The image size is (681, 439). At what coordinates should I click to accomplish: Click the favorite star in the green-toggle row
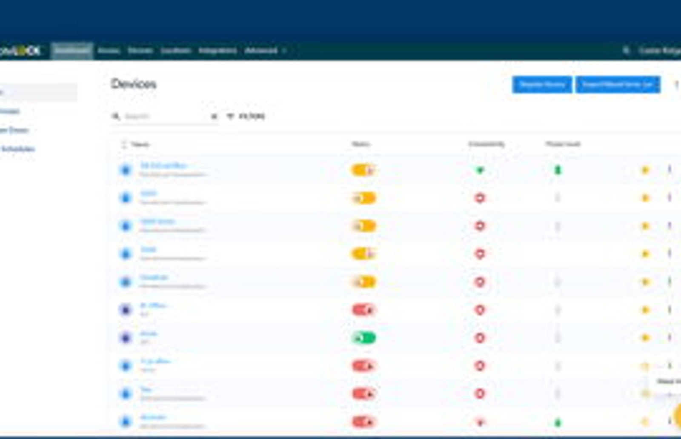tap(645, 338)
